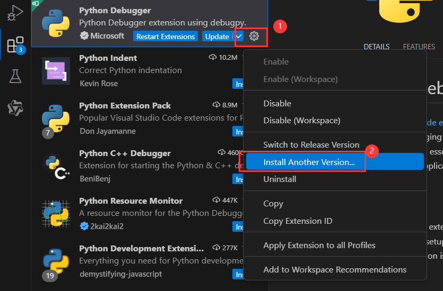This screenshot has width=443, height=291.
Task: Open the Extensions view in activity bar
Action: [15, 44]
